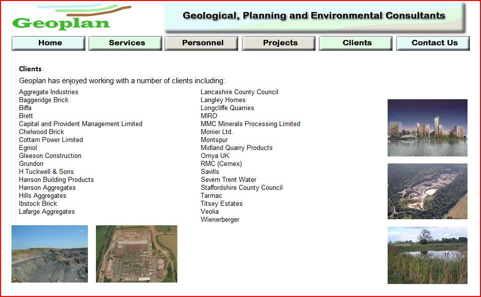Select Titsey Estates entry
Screen dimensions: 481x297
coord(221,204)
